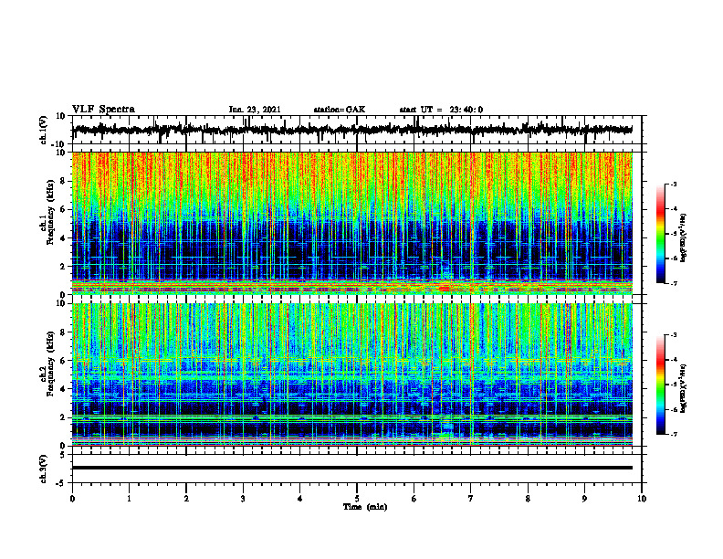Screen dimensions: 723x559
Task: Click the "ch.3(V)" axis label
Action: (x=44, y=469)
